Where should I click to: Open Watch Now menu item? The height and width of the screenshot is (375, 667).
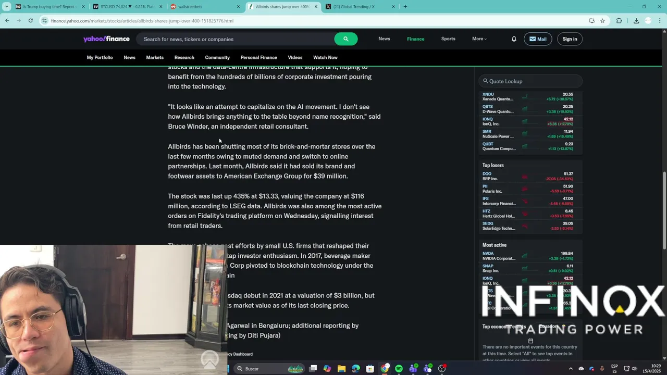pos(325,57)
